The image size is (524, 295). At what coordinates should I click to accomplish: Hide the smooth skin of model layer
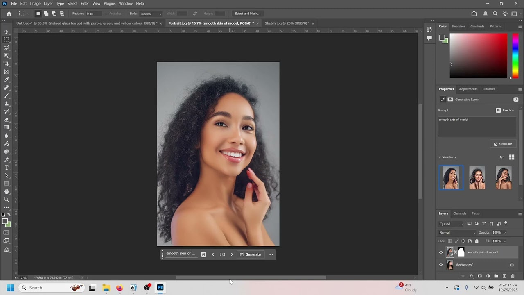pos(441,252)
